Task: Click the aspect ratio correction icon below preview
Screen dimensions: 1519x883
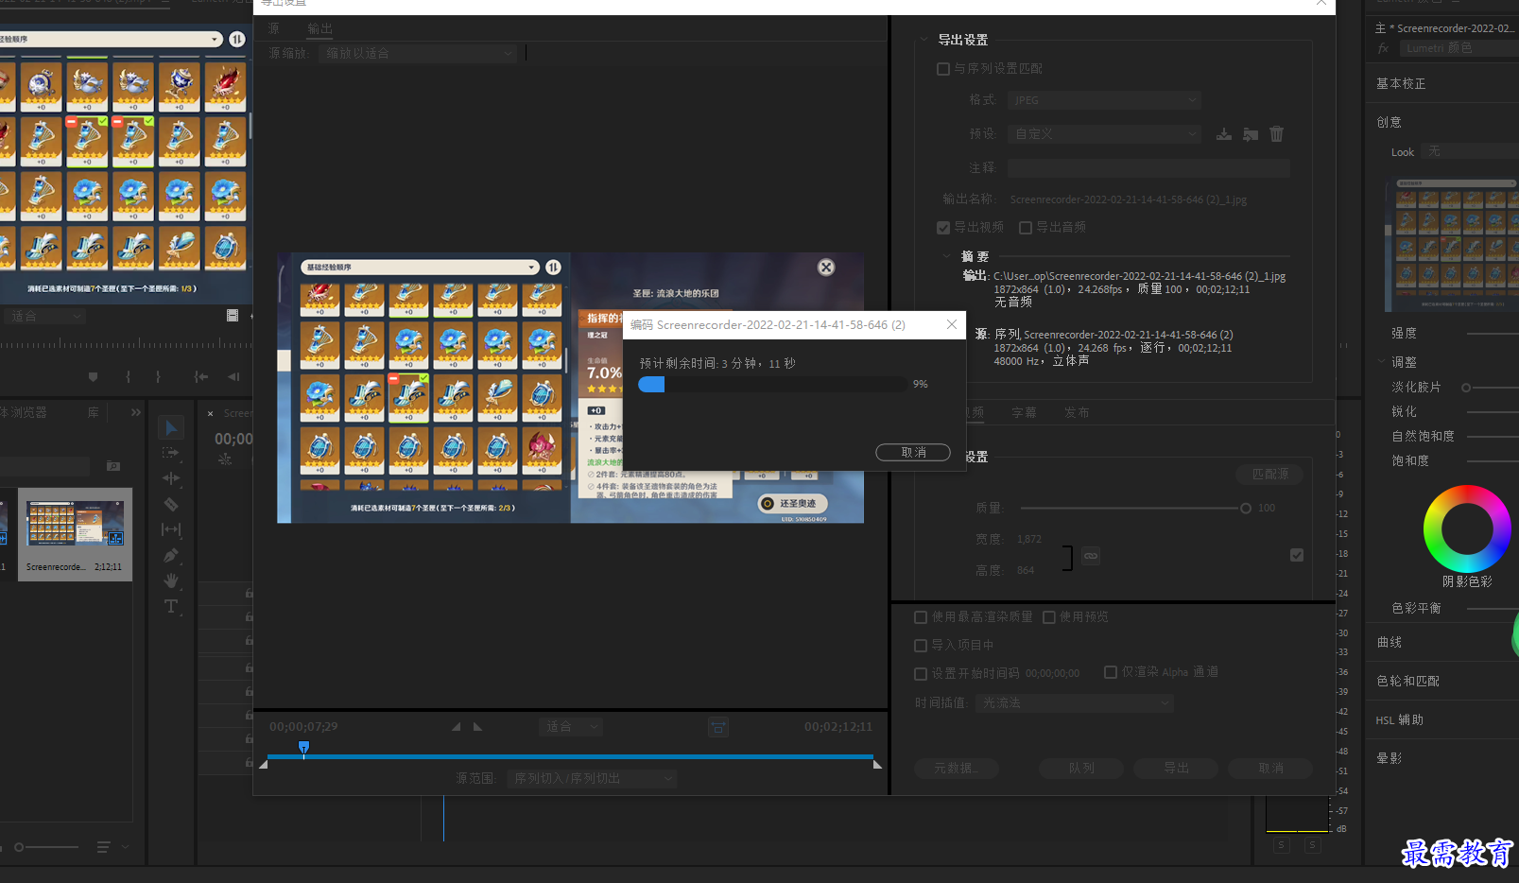Action: [x=718, y=727]
